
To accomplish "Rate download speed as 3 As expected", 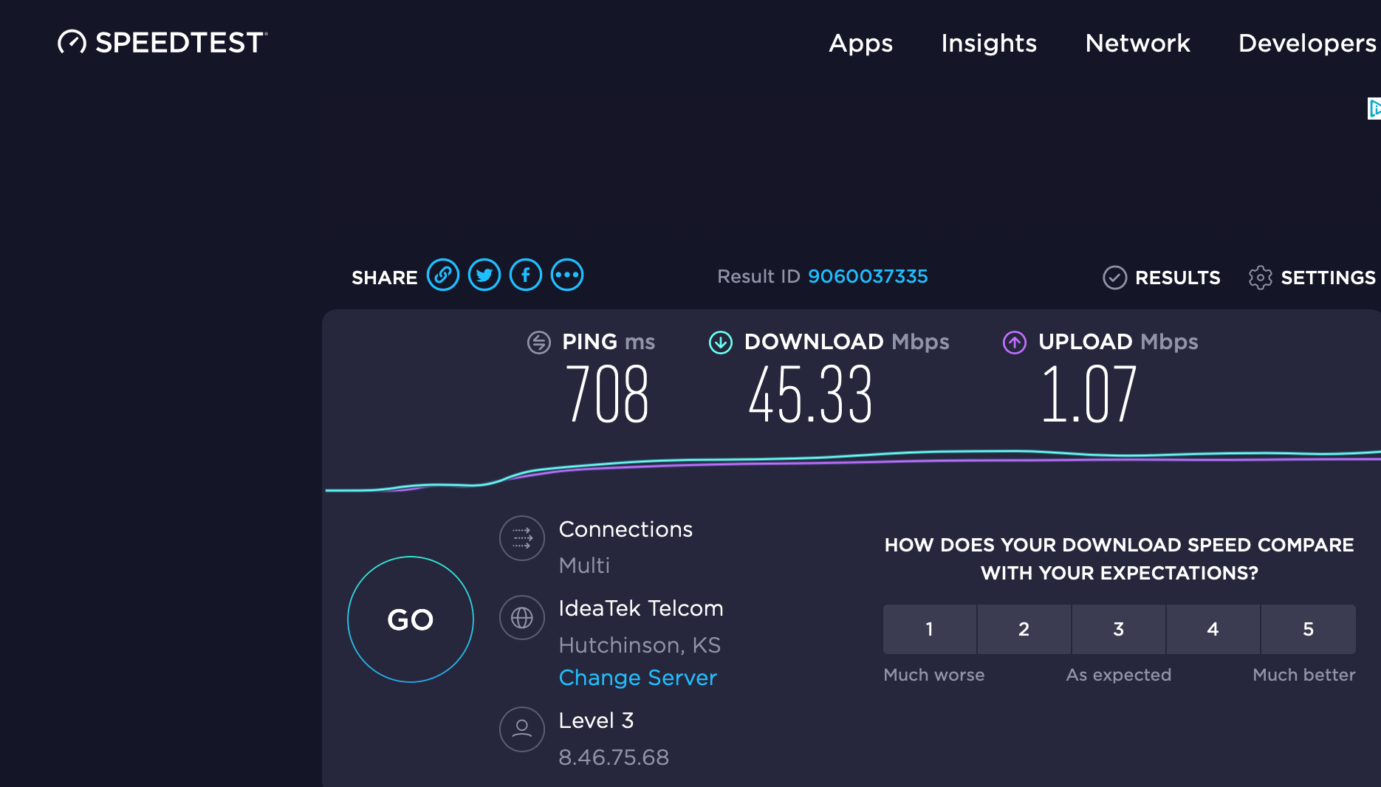I will (1118, 629).
